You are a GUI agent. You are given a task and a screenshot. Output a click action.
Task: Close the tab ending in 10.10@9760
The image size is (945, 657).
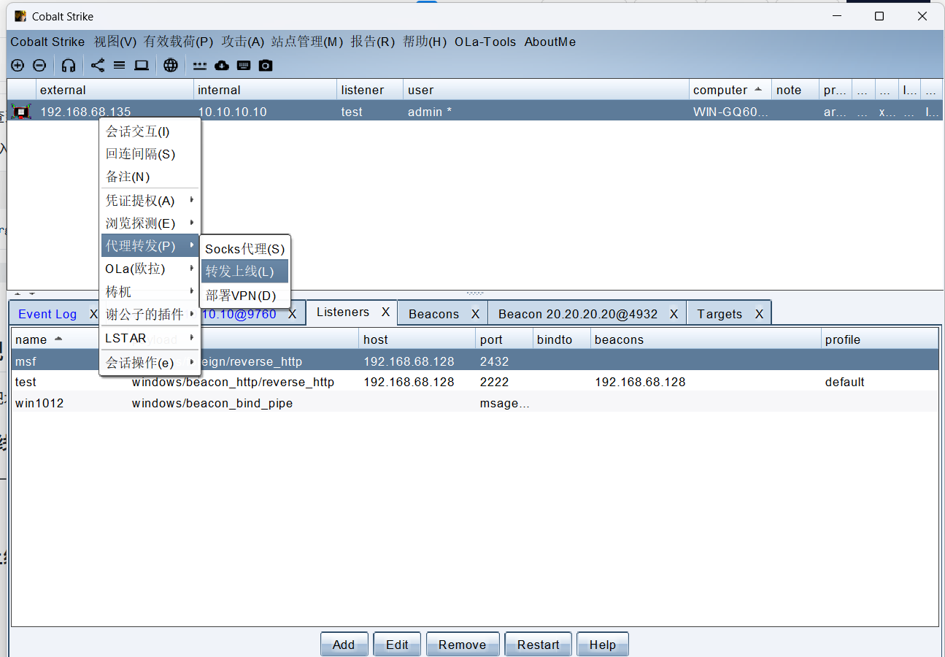pyautogui.click(x=292, y=314)
